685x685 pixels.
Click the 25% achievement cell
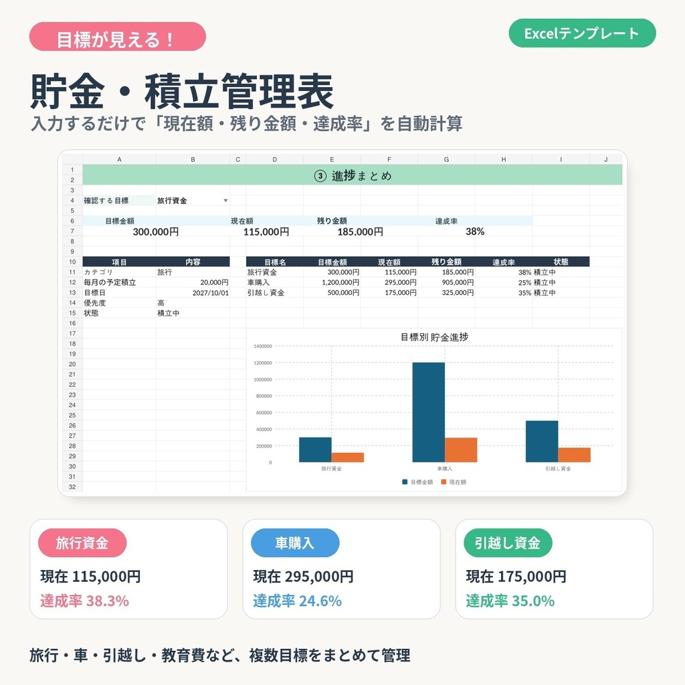coord(504,282)
